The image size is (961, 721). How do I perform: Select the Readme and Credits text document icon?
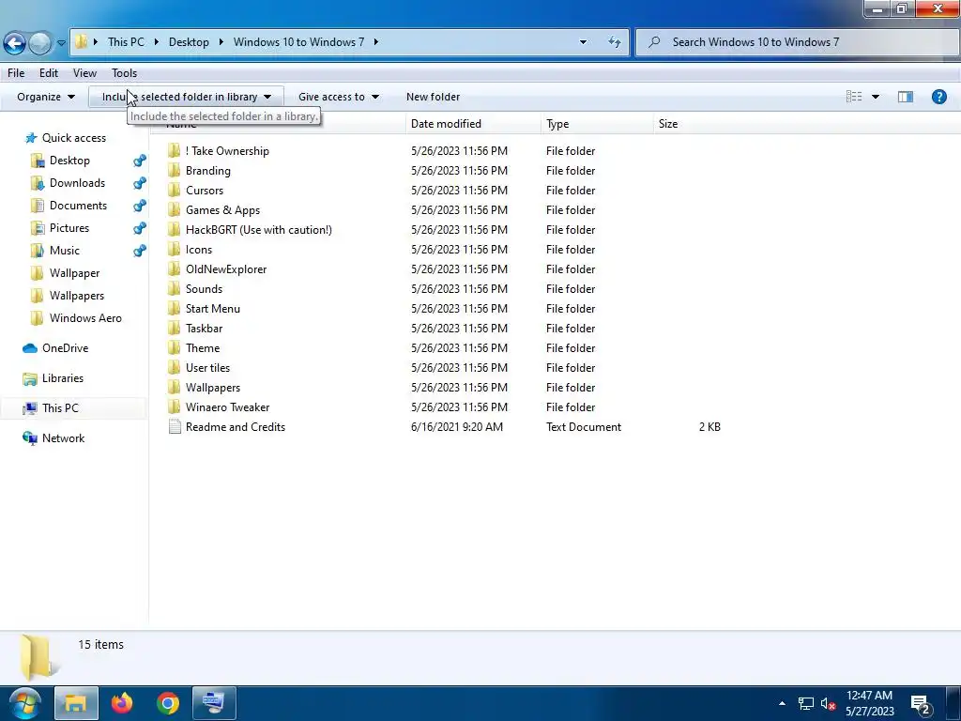click(x=175, y=427)
